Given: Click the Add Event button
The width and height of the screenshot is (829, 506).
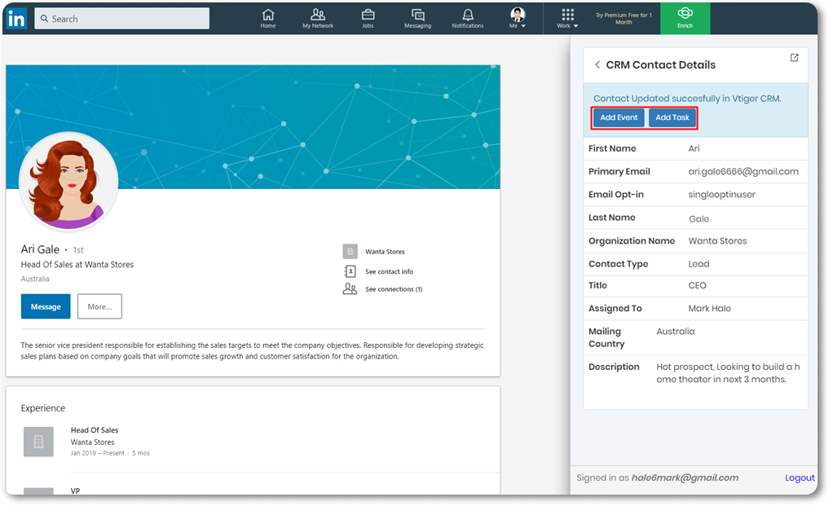Looking at the screenshot, I should point(619,117).
